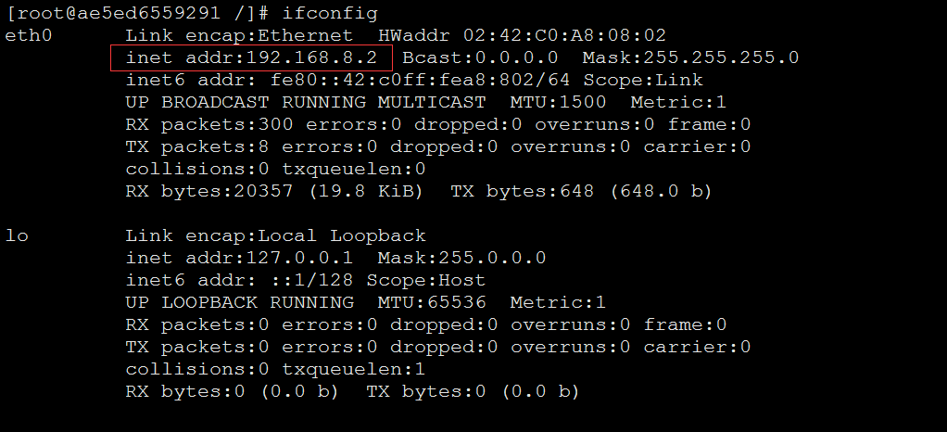The height and width of the screenshot is (432, 947).
Task: Click the Mask:255.255.255.0 value
Action: [690, 58]
